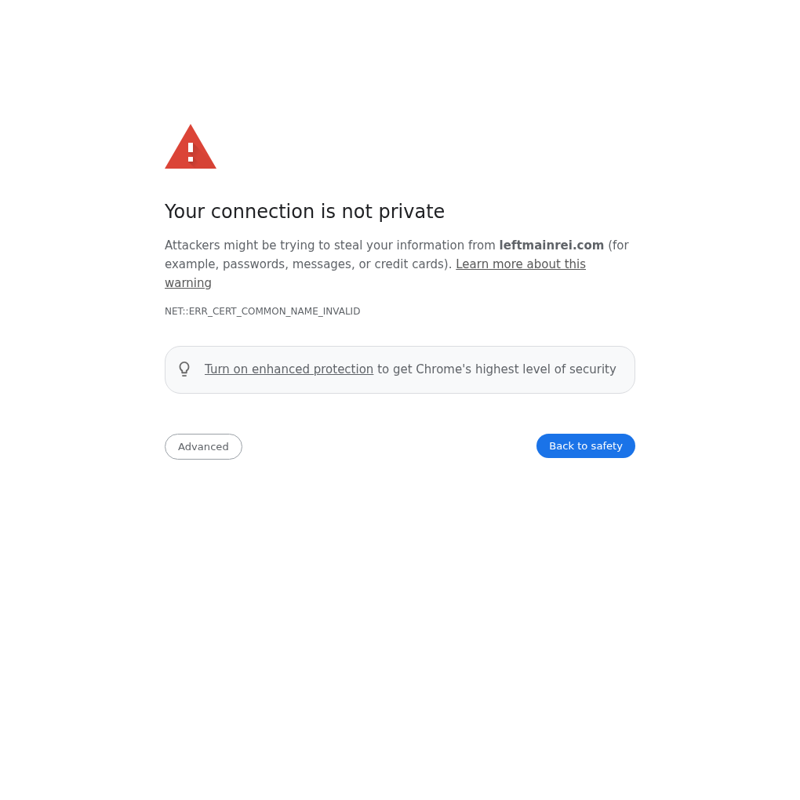Click the 'passwords, messages, or credit cards' text

(335, 264)
